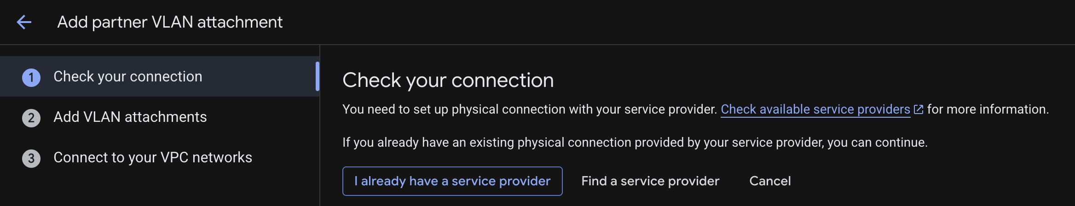Click the vertical divider beside the steps panel
The height and width of the screenshot is (206, 1075).
tap(320, 138)
